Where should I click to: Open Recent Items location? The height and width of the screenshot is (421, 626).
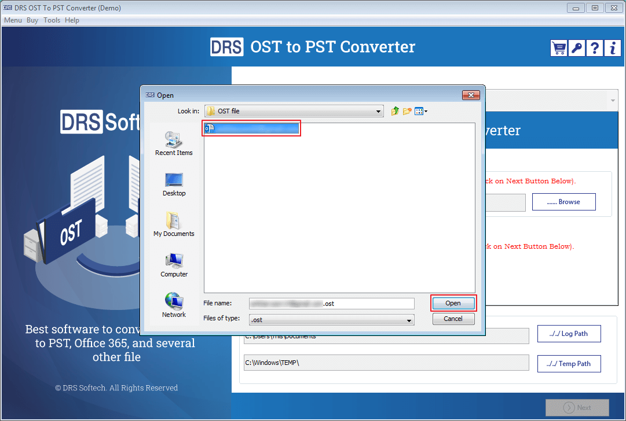click(x=174, y=143)
